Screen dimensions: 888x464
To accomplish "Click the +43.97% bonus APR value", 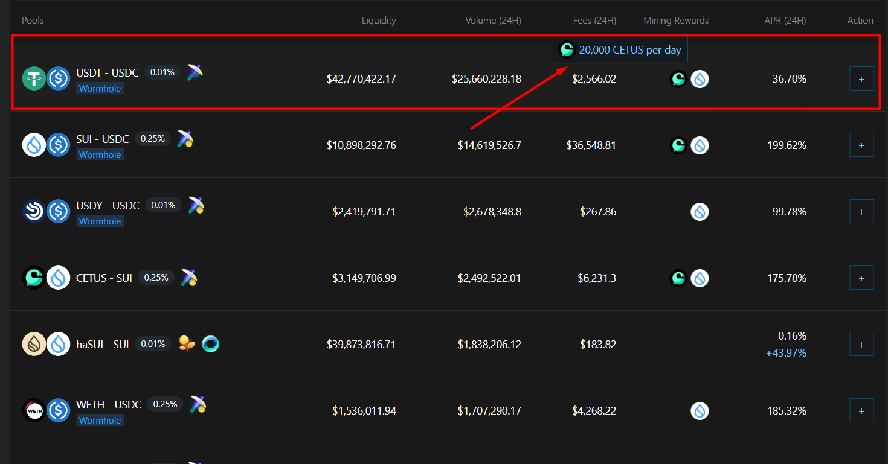I will click(787, 353).
